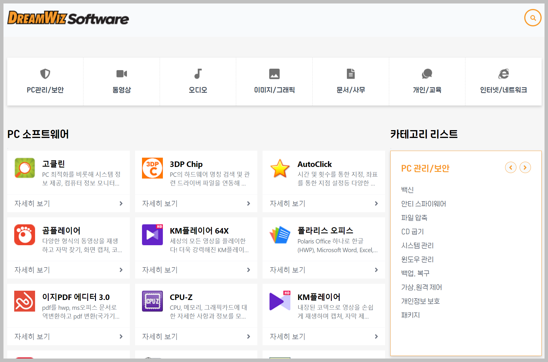Select CD 굽기 in category list
Viewport: 548px width, 362px height.
point(412,232)
